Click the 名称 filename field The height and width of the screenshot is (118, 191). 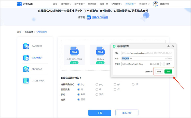tap(147, 58)
